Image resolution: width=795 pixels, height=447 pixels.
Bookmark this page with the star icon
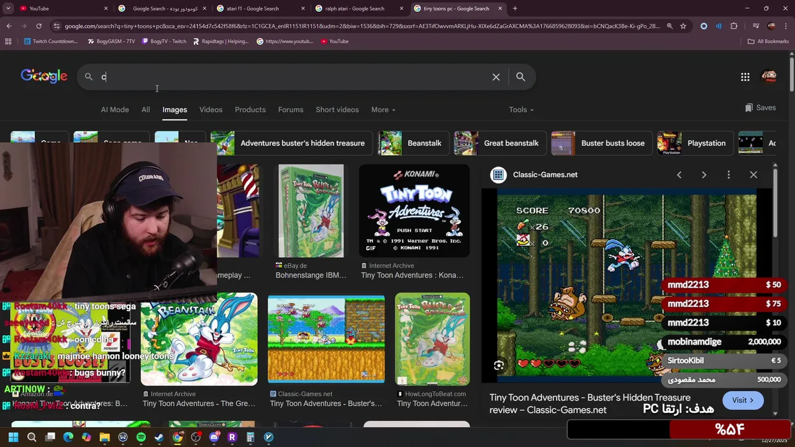click(x=683, y=26)
